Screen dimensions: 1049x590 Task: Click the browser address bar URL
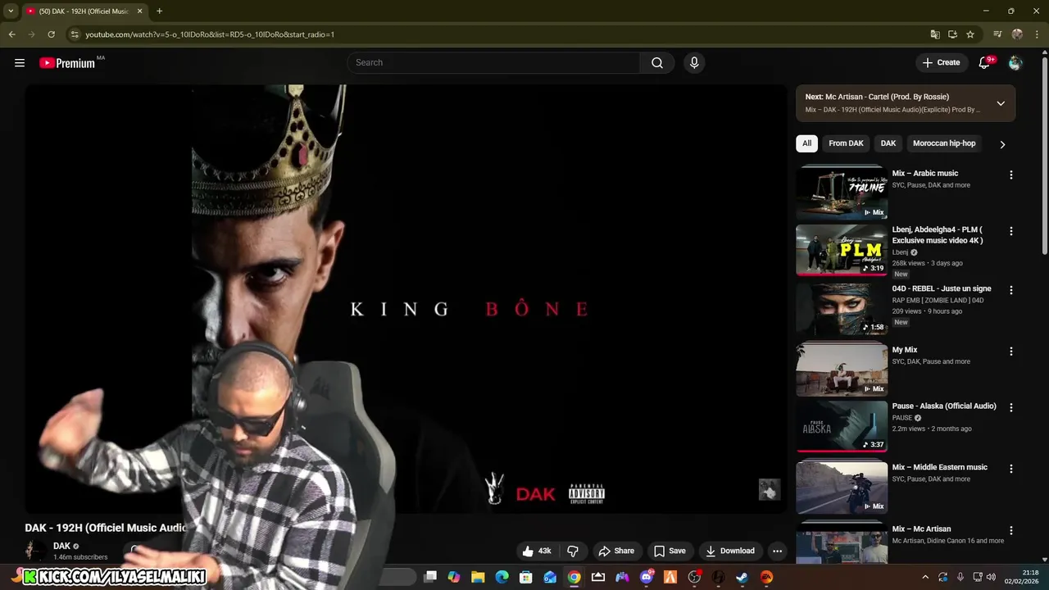[210, 34]
